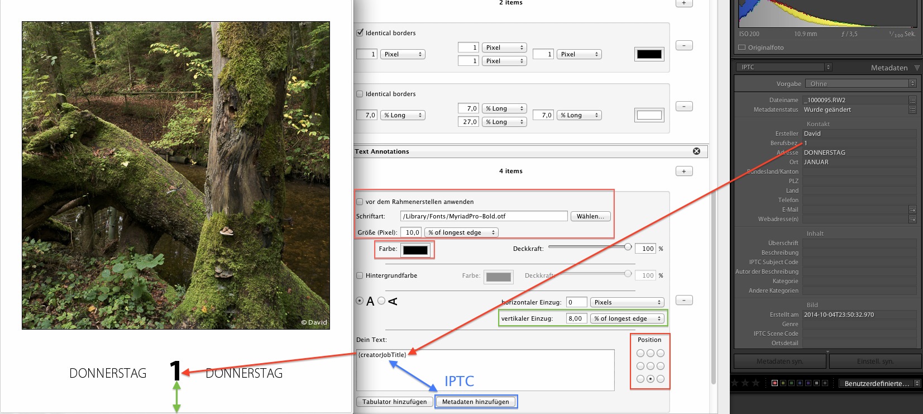
Task: Open the horizontaler Einzug Pixels dropdown
Action: point(627,302)
